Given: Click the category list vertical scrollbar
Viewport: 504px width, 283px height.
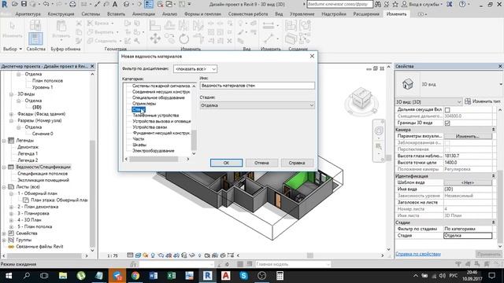Looking at the screenshot, I should pos(194,140).
